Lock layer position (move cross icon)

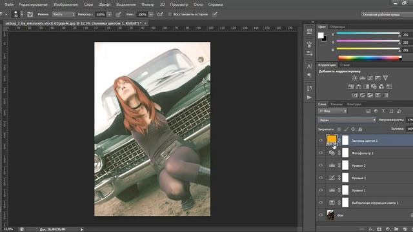(x=353, y=129)
